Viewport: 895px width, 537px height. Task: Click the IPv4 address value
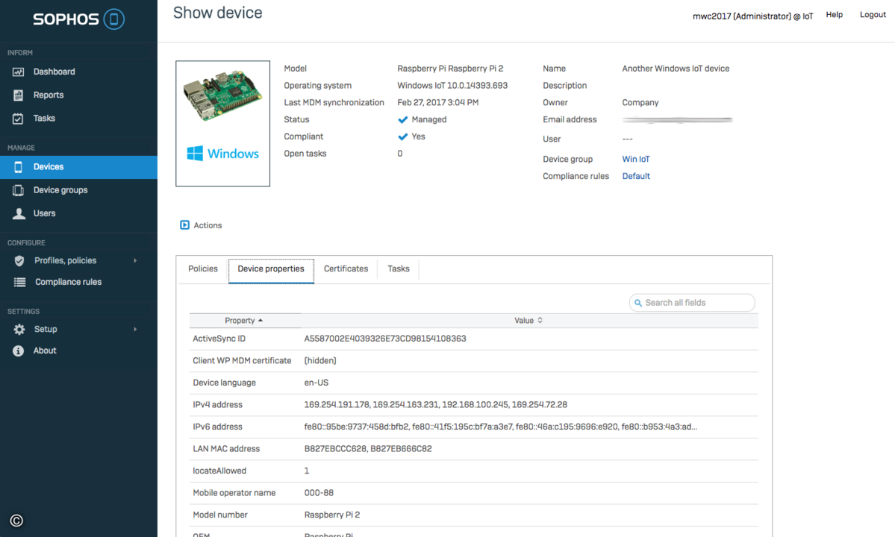435,405
